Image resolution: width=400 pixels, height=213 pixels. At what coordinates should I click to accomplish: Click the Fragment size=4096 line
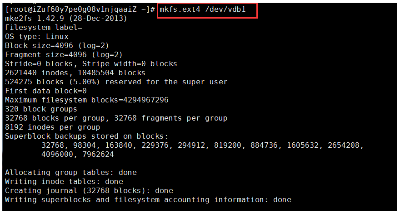[x=64, y=55]
